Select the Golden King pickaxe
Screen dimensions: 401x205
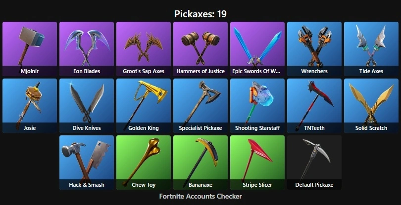[144, 106]
